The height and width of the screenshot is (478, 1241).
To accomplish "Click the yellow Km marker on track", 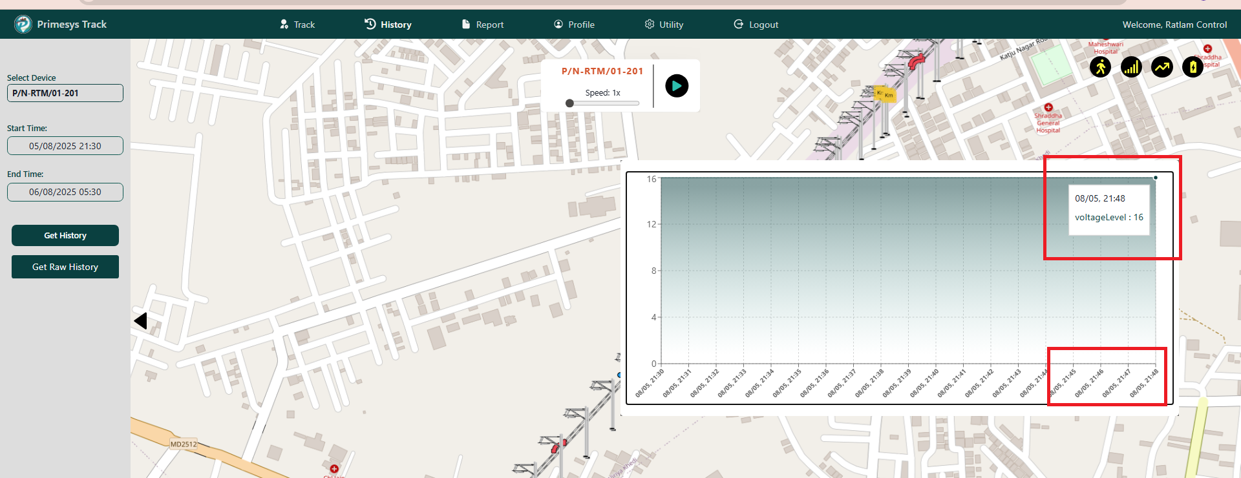I will click(x=884, y=94).
